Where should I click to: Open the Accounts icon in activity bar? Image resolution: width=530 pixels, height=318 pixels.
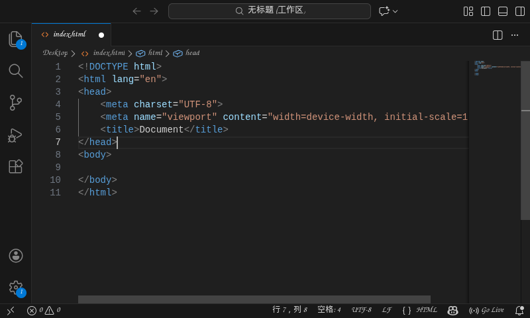coord(15,256)
